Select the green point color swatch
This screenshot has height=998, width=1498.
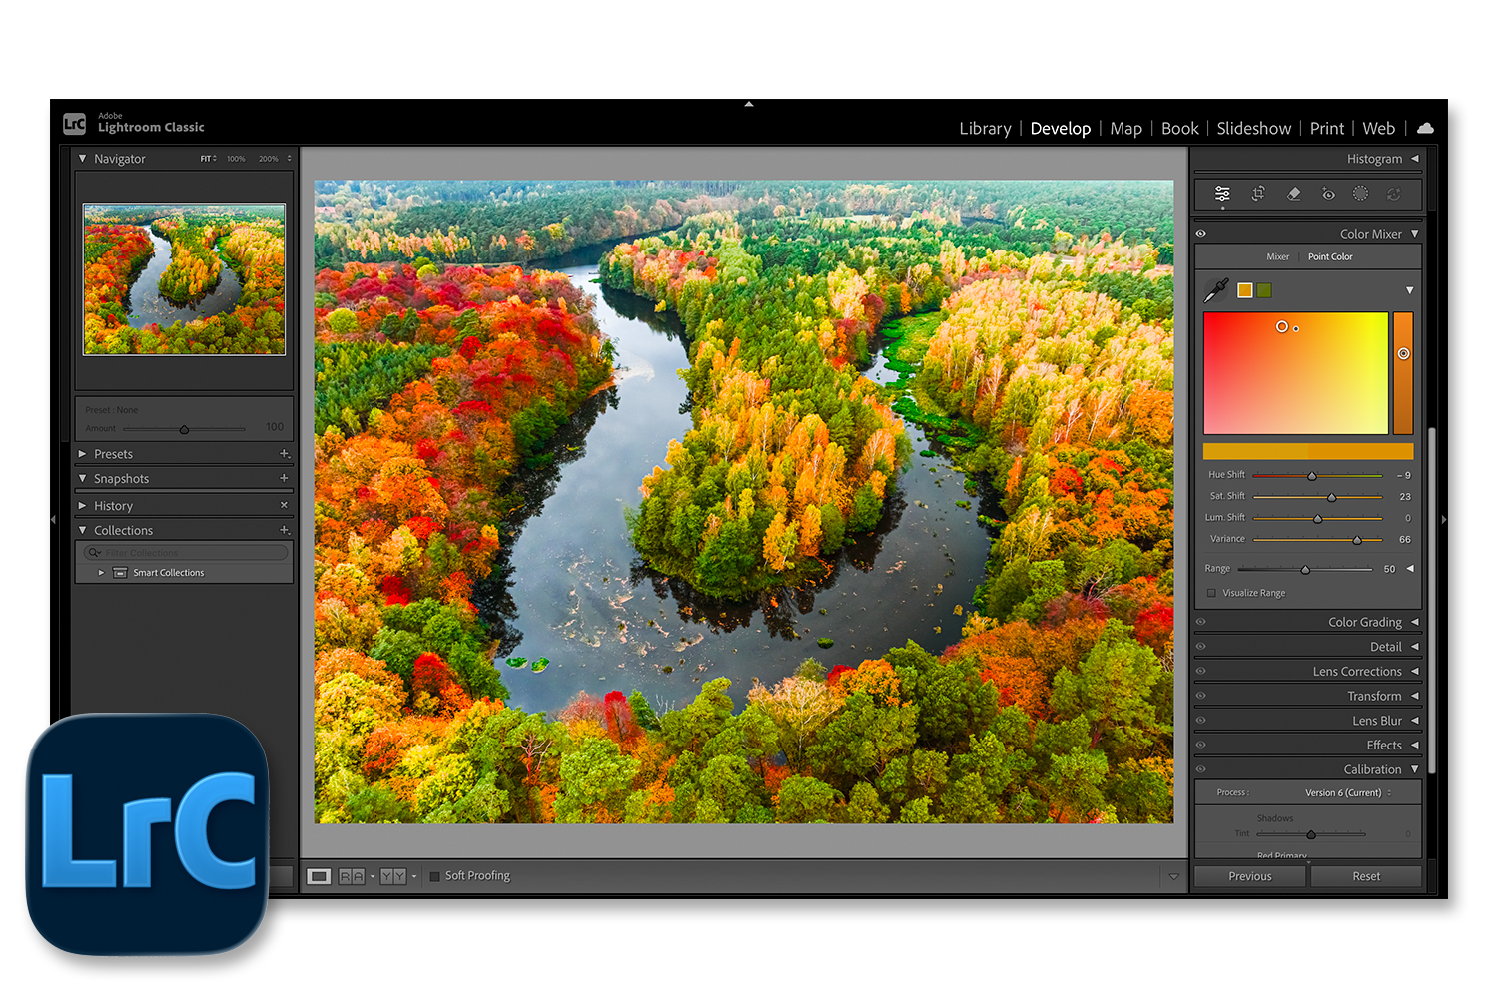(1264, 290)
